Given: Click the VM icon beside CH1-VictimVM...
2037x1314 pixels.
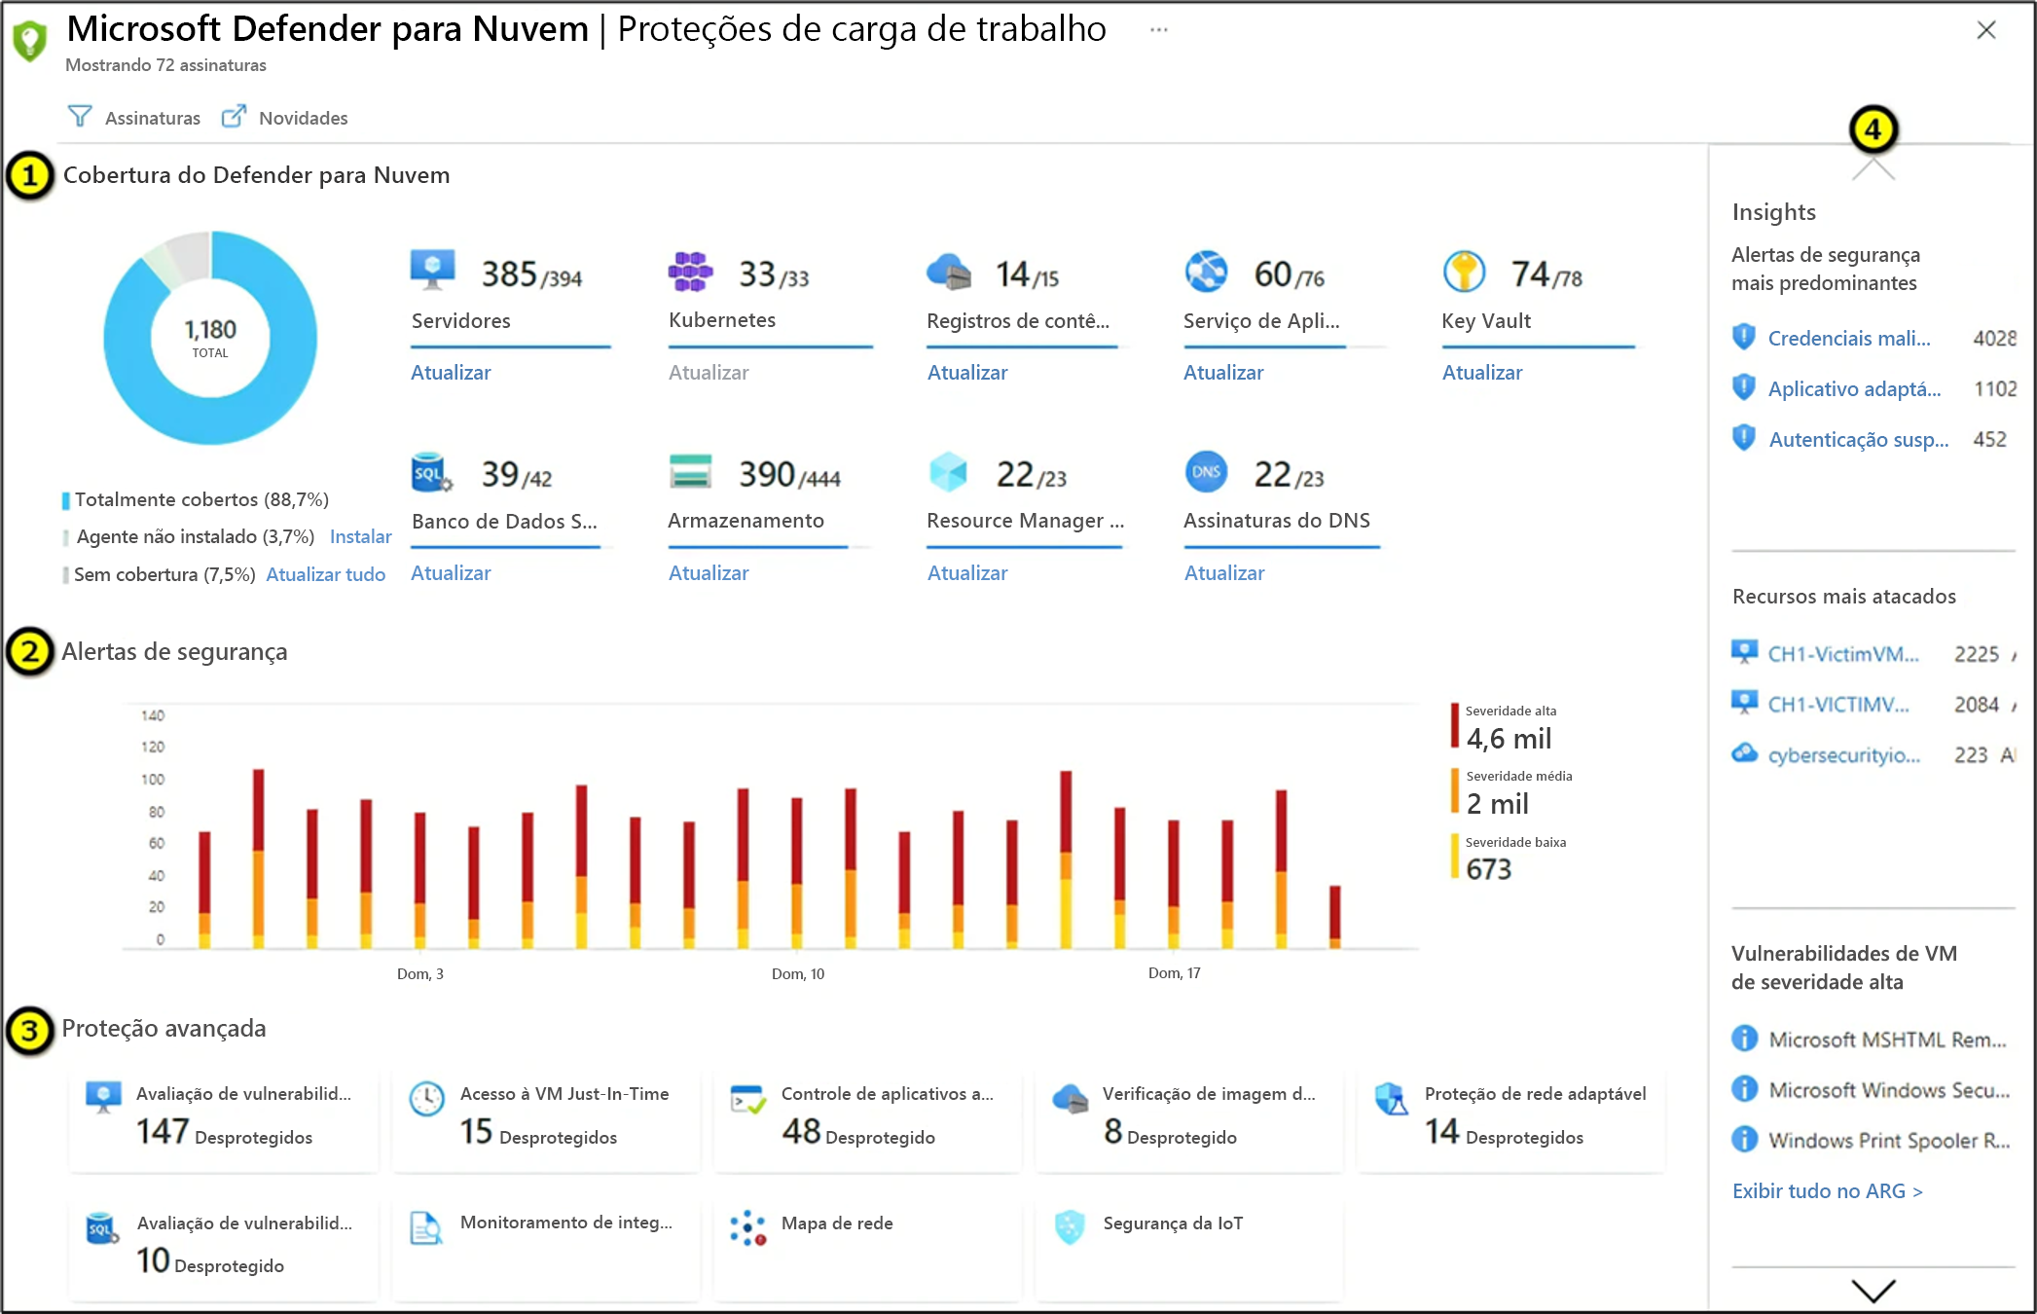Looking at the screenshot, I should (1745, 652).
